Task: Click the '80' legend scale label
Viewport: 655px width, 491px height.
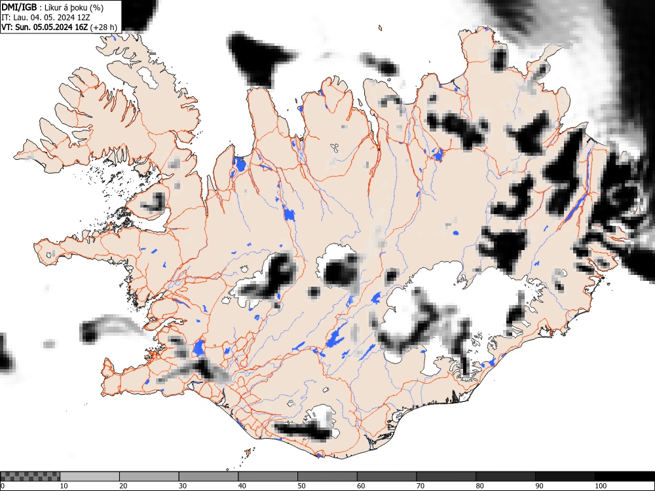Action: click(x=479, y=486)
